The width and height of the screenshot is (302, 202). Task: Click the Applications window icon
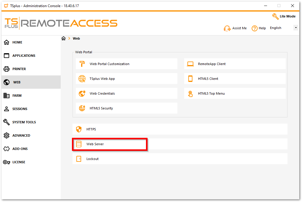pos(7,56)
